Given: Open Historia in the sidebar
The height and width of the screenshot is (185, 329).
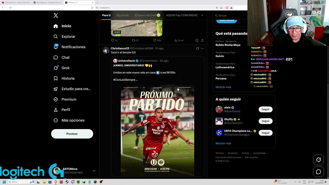Looking at the screenshot, I should (64, 78).
